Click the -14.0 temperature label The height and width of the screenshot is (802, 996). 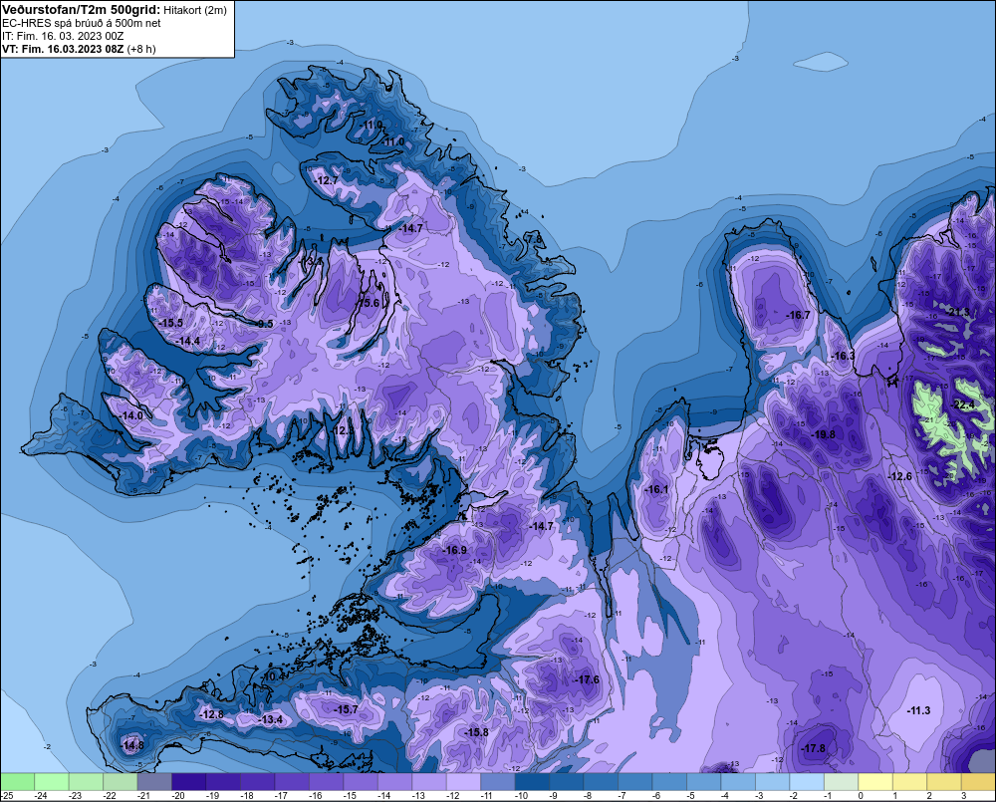point(130,415)
